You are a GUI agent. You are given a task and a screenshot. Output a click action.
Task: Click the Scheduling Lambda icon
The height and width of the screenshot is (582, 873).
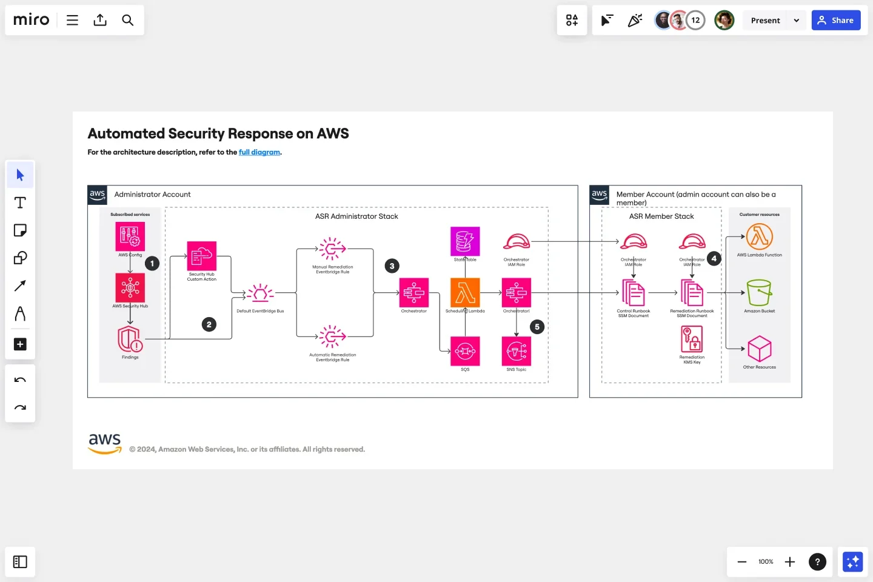point(465,292)
